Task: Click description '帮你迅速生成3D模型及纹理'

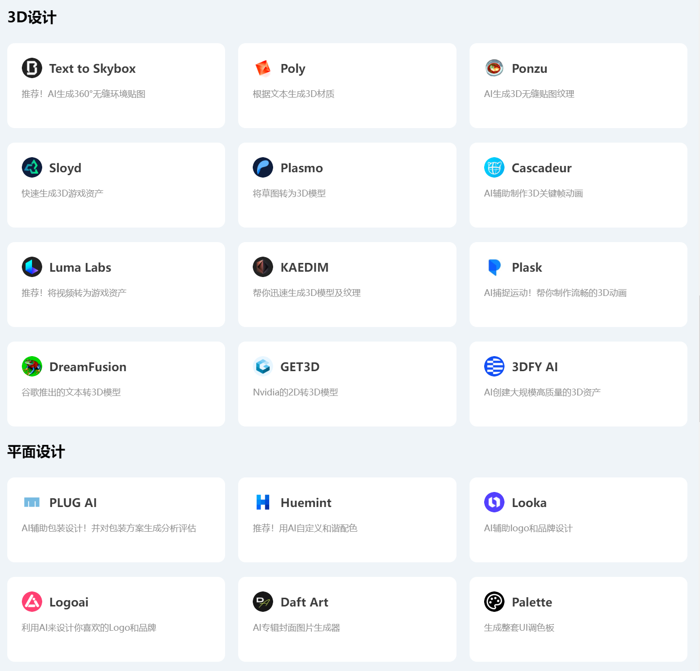Action: pos(307,293)
